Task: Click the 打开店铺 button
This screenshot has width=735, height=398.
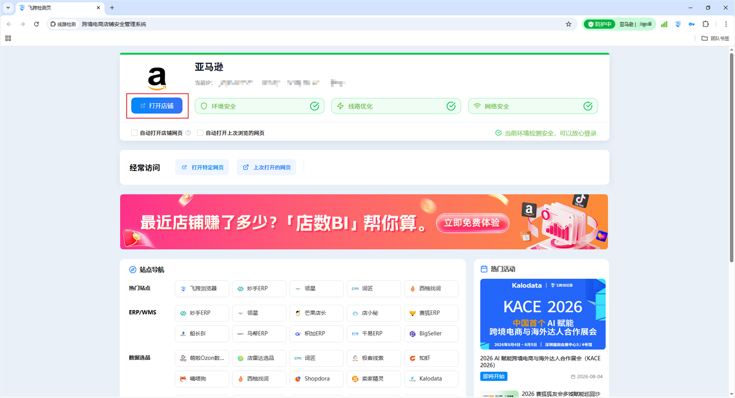Action: 157,105
